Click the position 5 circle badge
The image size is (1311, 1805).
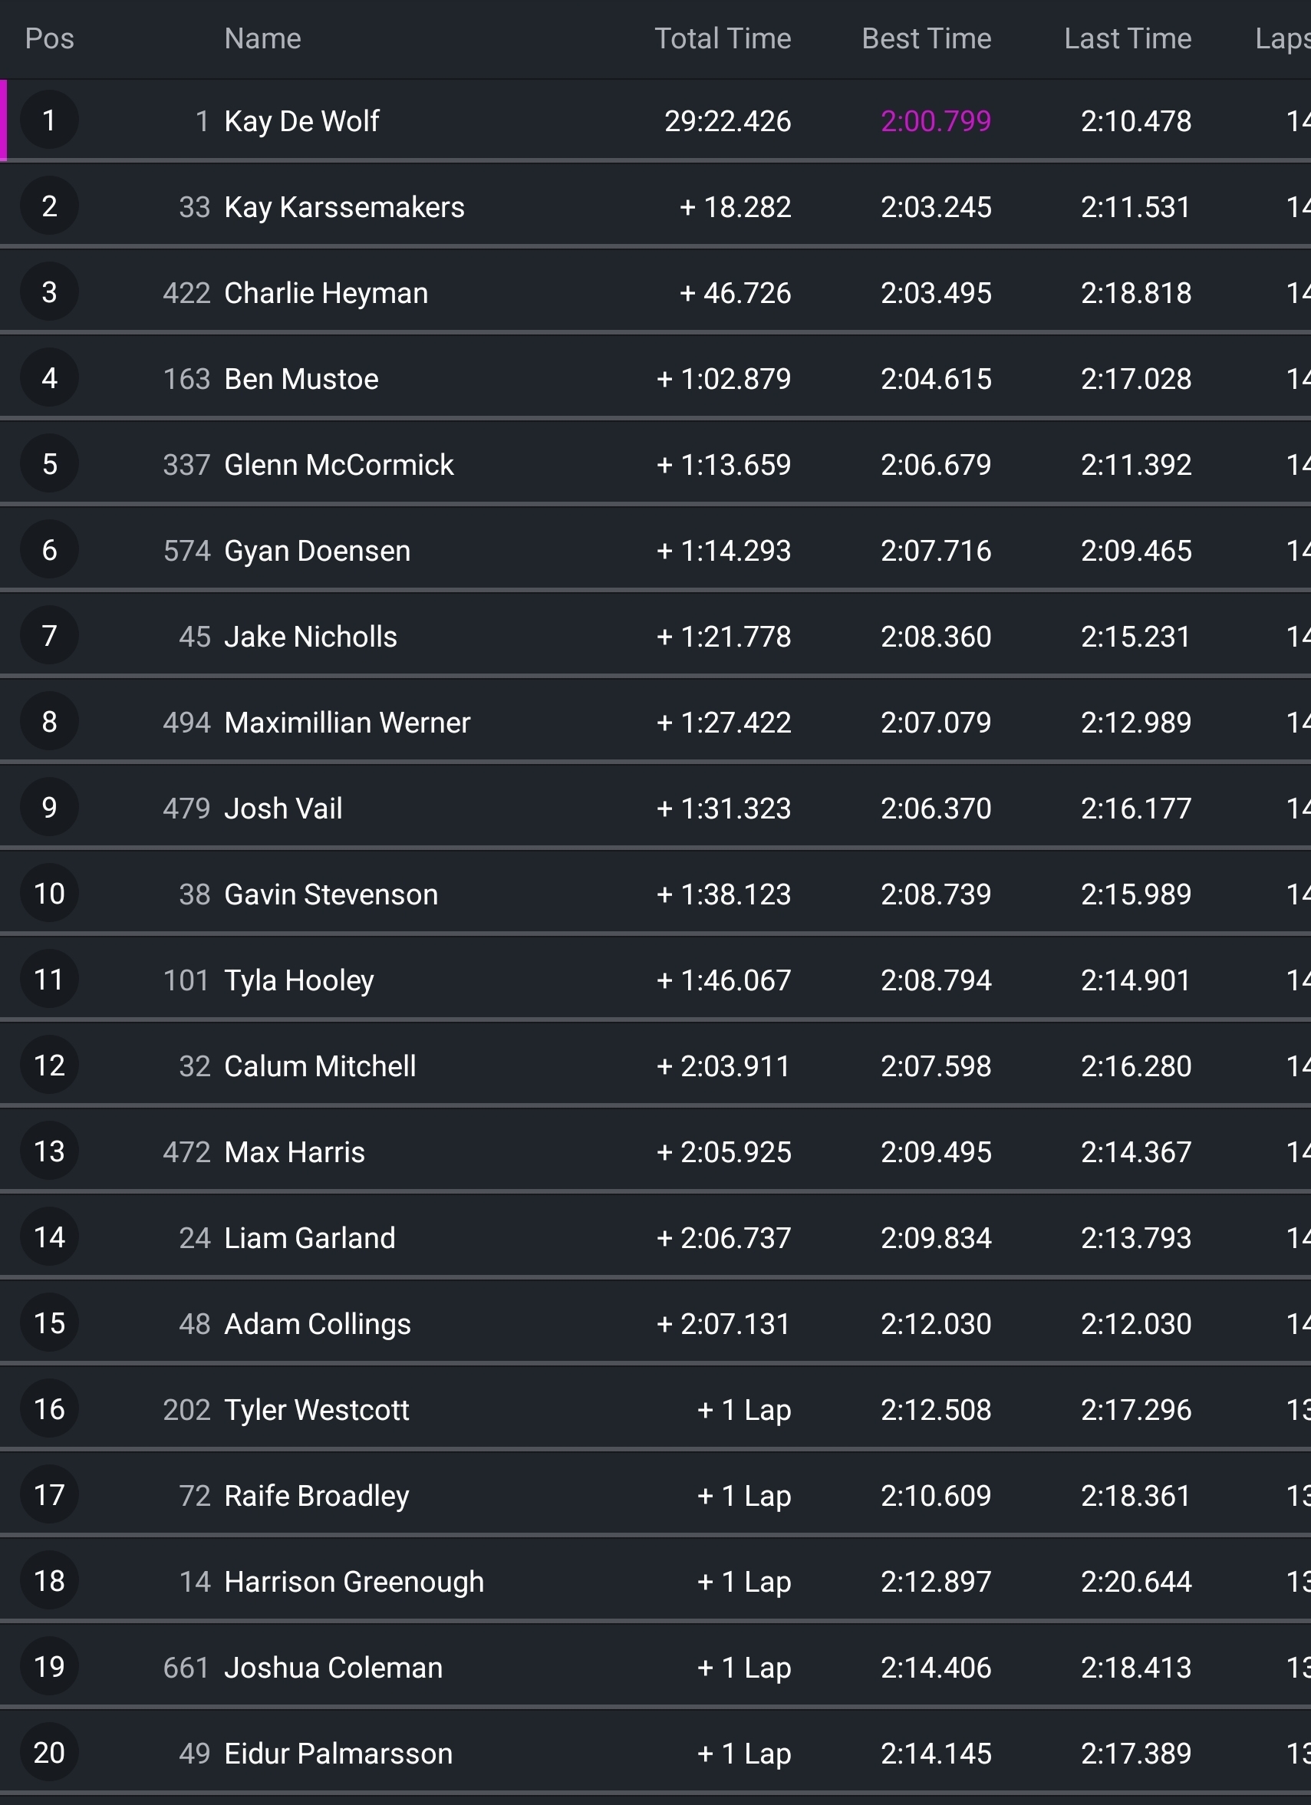pyautogui.click(x=49, y=465)
